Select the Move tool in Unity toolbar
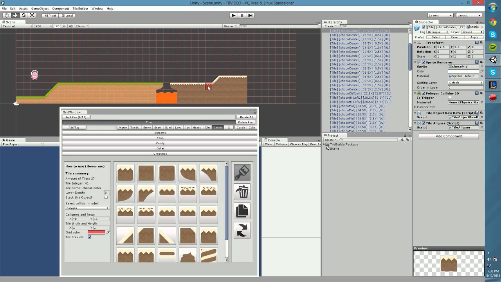 click(15, 15)
